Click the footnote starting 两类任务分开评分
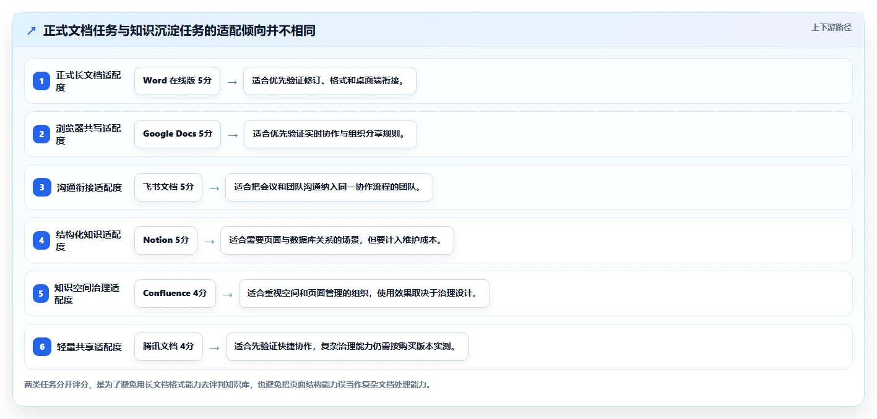The height and width of the screenshot is (419, 877). click(x=228, y=384)
